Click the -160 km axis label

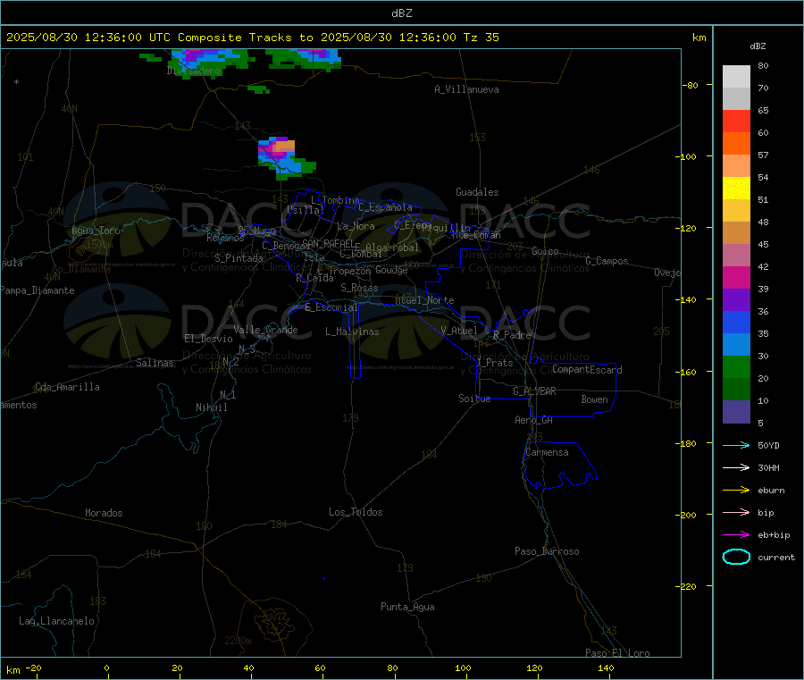coord(687,372)
